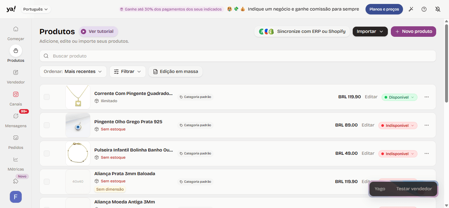Viewport: 449px width, 208px height.
Task: Select checkbox for Pulseira Infantil Bolinha
Action: click(47, 153)
